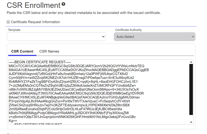Place cursor on BEGIN CERTIFICATE REQUEST line
This screenshot has height=134, width=207.
point(40,62)
